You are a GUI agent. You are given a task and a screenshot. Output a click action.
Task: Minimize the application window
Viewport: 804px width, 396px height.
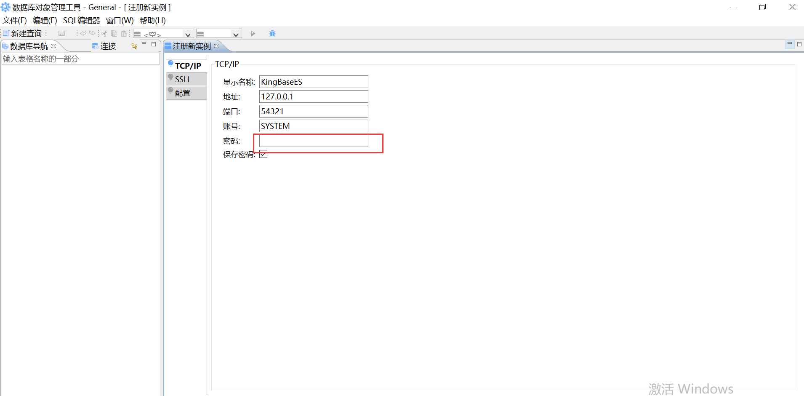tap(733, 7)
